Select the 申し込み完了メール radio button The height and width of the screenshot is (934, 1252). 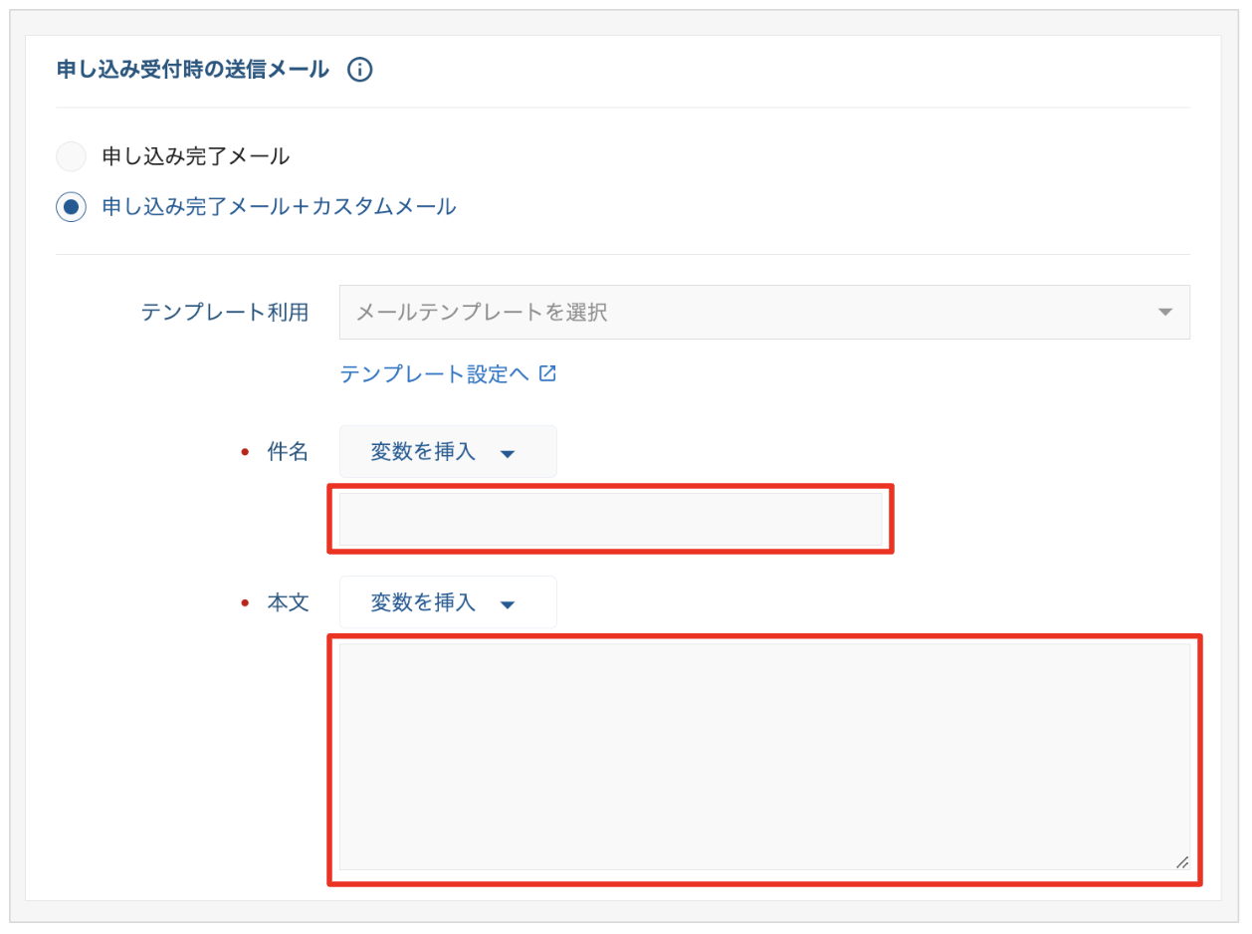[71, 156]
